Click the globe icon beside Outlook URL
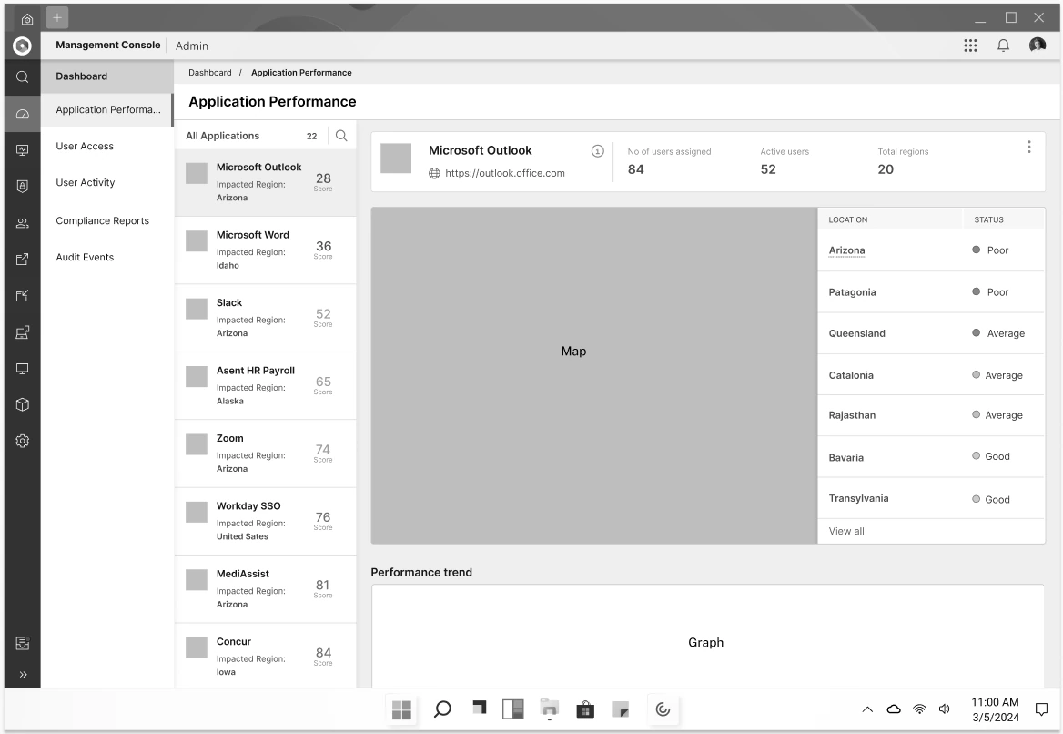 434,174
